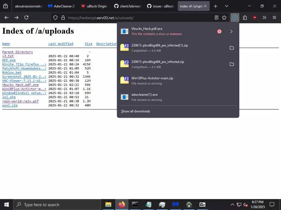This screenshot has height=210, width=281.
Task: Click the malware warning icon
Action: point(219,31)
